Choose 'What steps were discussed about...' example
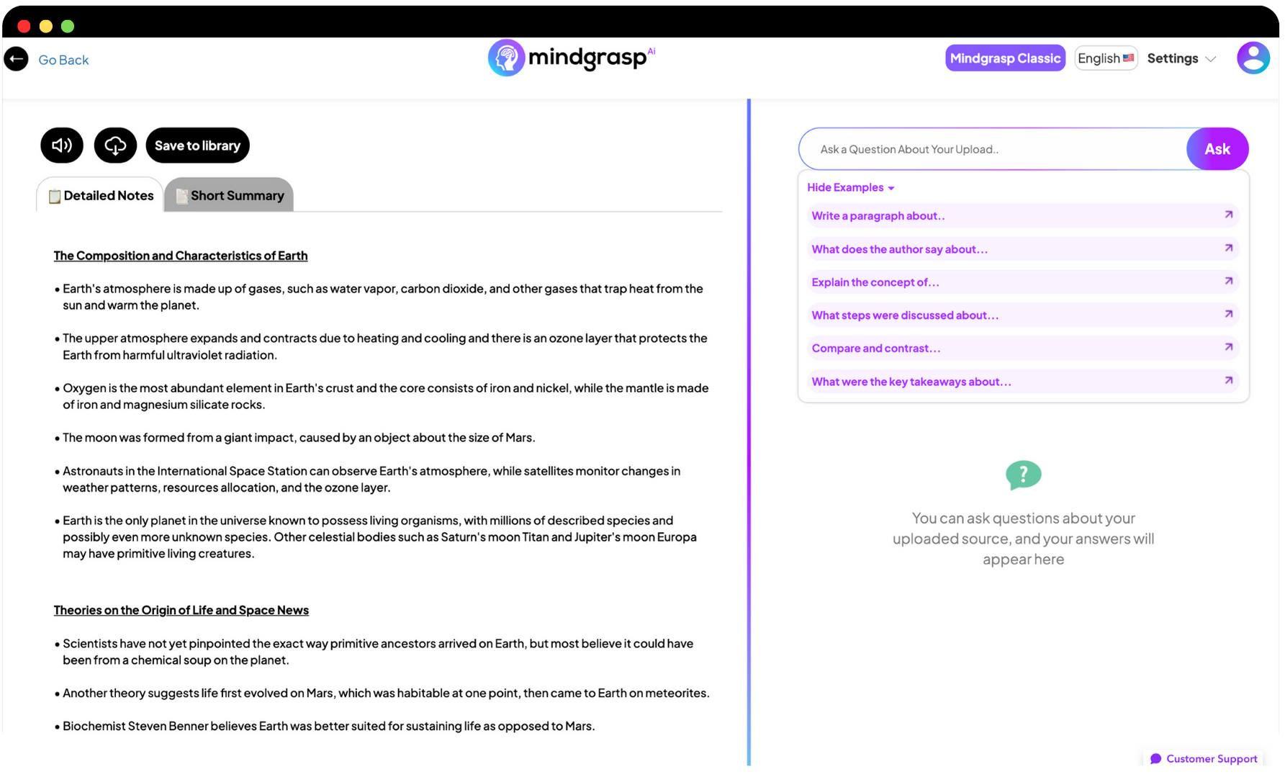This screenshot has height=777, width=1285. [x=1023, y=315]
